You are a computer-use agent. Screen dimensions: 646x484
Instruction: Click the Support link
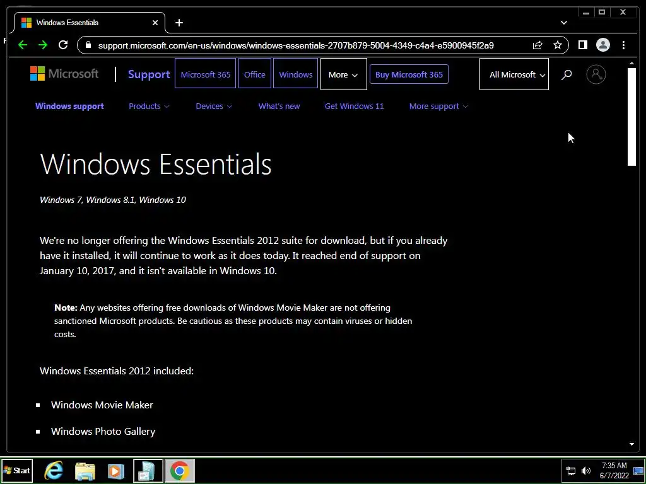point(149,74)
